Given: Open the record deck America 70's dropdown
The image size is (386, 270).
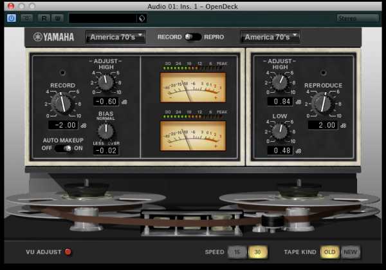Looking at the screenshot, I should pos(116,37).
